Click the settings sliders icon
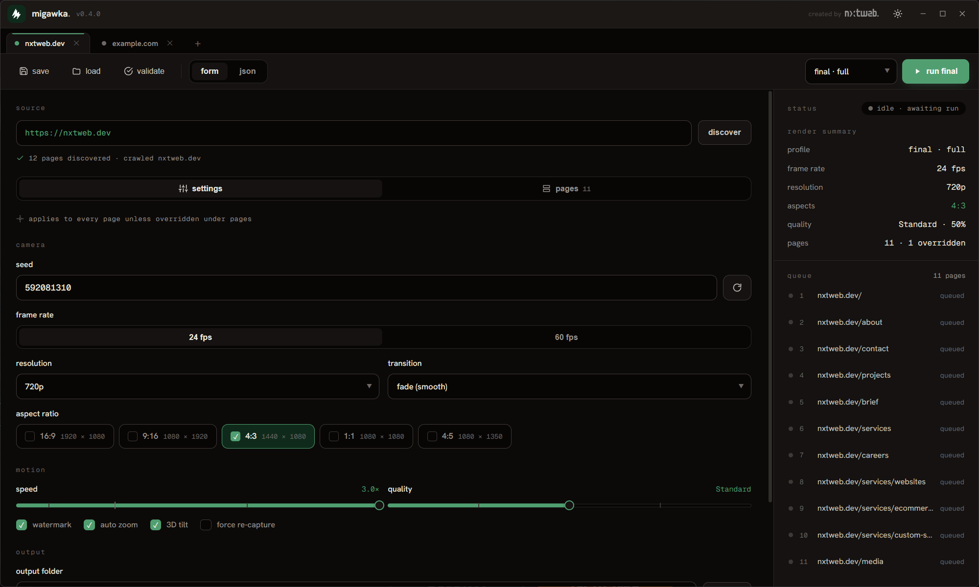This screenshot has width=979, height=587. point(183,188)
